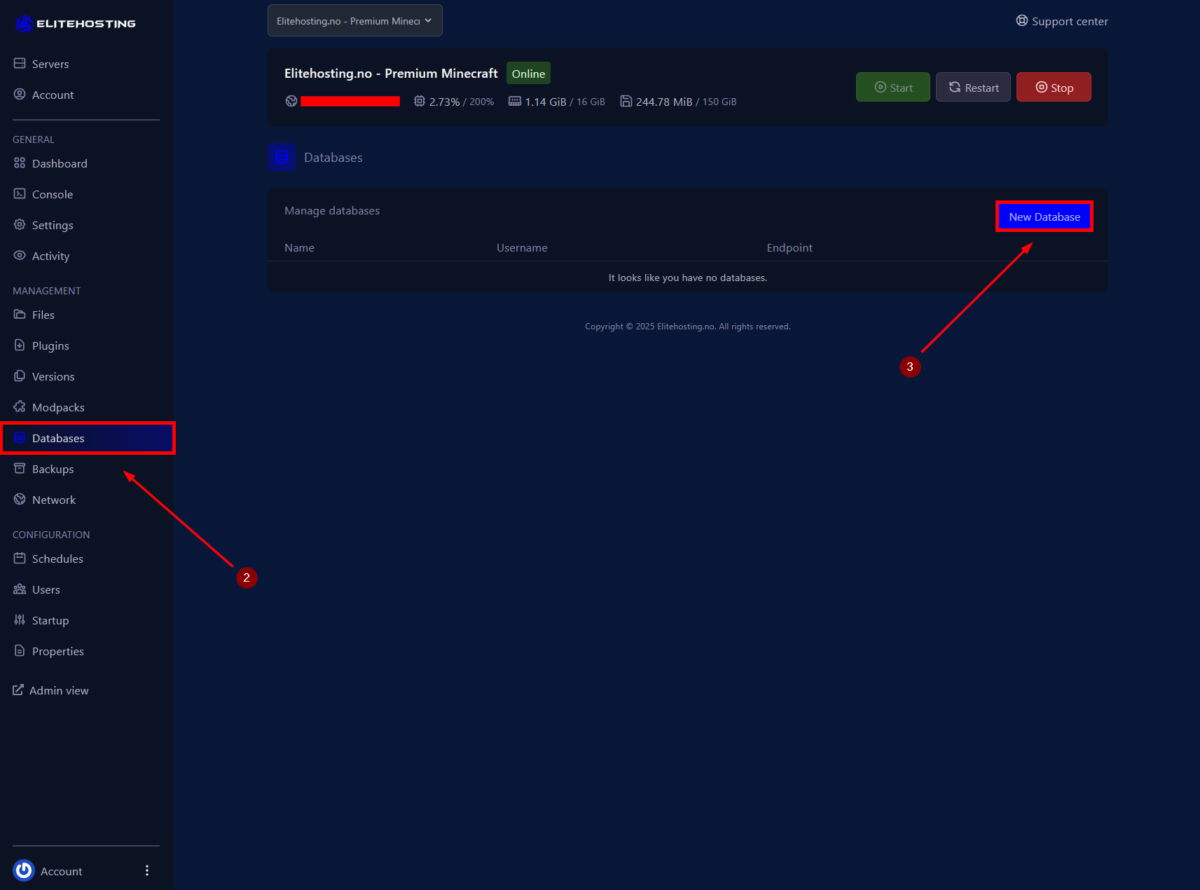Click the disk storage save icon
Image resolution: width=1200 pixels, height=890 pixels.
[x=626, y=101]
